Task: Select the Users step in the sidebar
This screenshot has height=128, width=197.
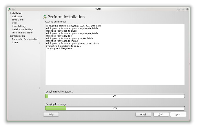Action: [15, 42]
